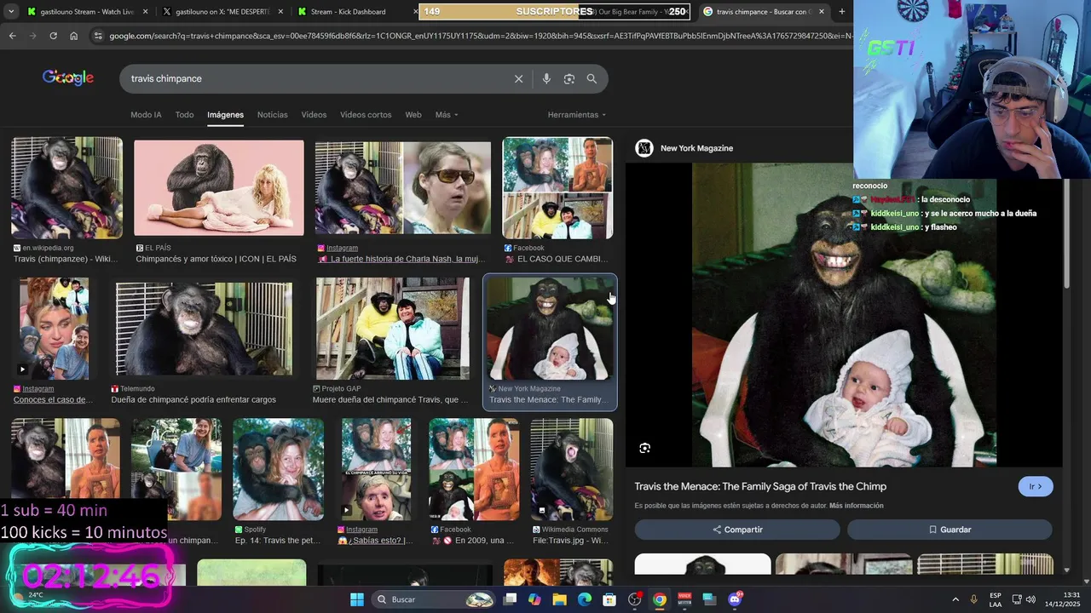Open Microsoft Edge from taskbar
The height and width of the screenshot is (613, 1091).
(x=585, y=599)
